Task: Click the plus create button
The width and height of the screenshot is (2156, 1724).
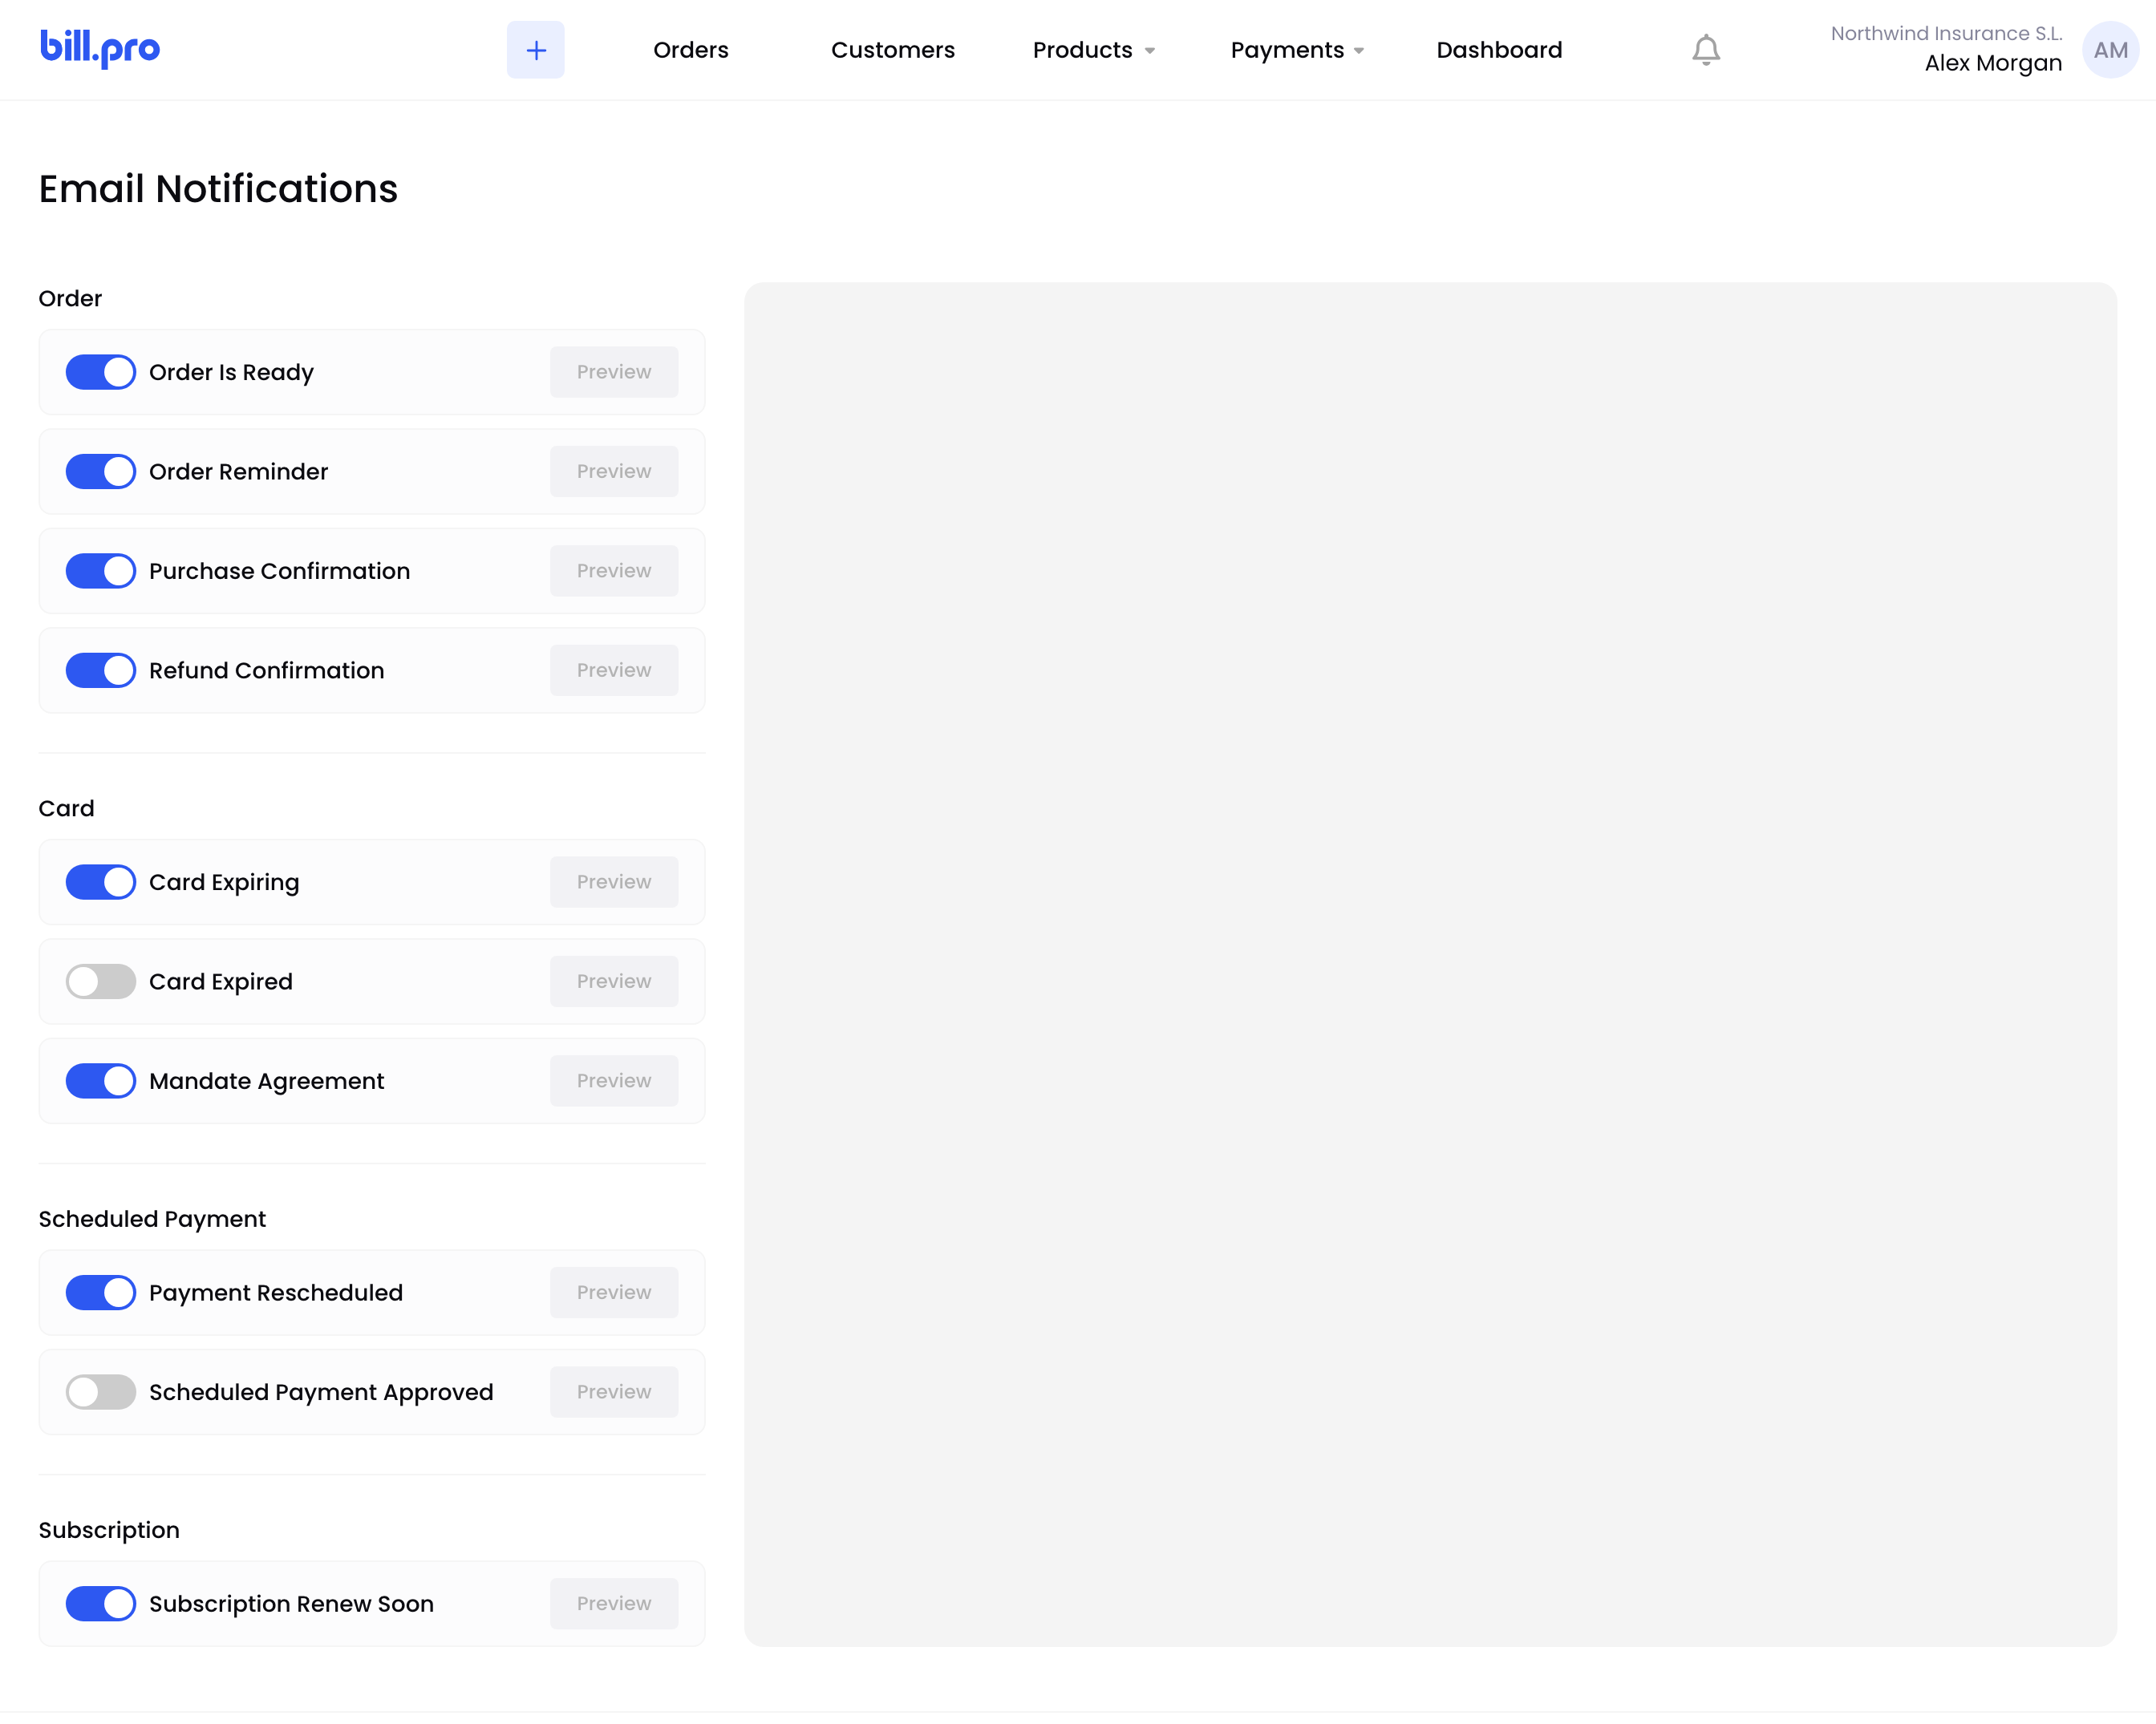Action: click(536, 50)
